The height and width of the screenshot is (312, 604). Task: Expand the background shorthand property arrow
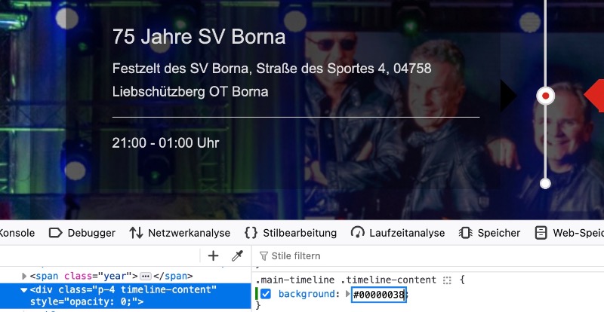click(x=348, y=294)
